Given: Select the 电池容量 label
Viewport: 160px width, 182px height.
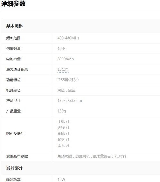Looking at the screenshot, I should pos(13,59).
